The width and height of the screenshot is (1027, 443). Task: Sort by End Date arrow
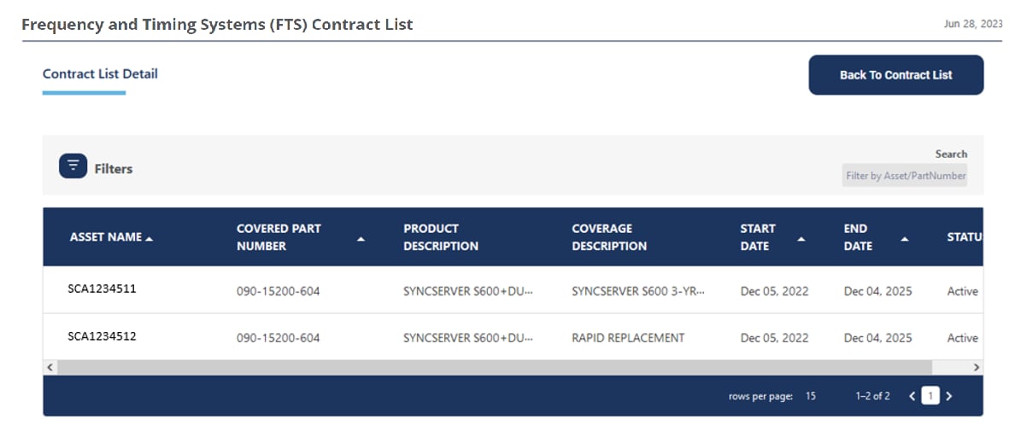click(x=904, y=239)
